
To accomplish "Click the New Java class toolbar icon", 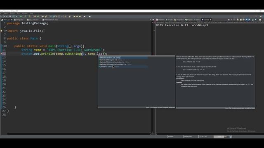I will tap(38, 16).
